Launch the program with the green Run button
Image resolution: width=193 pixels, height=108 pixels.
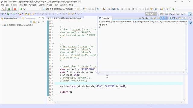point(9,9)
